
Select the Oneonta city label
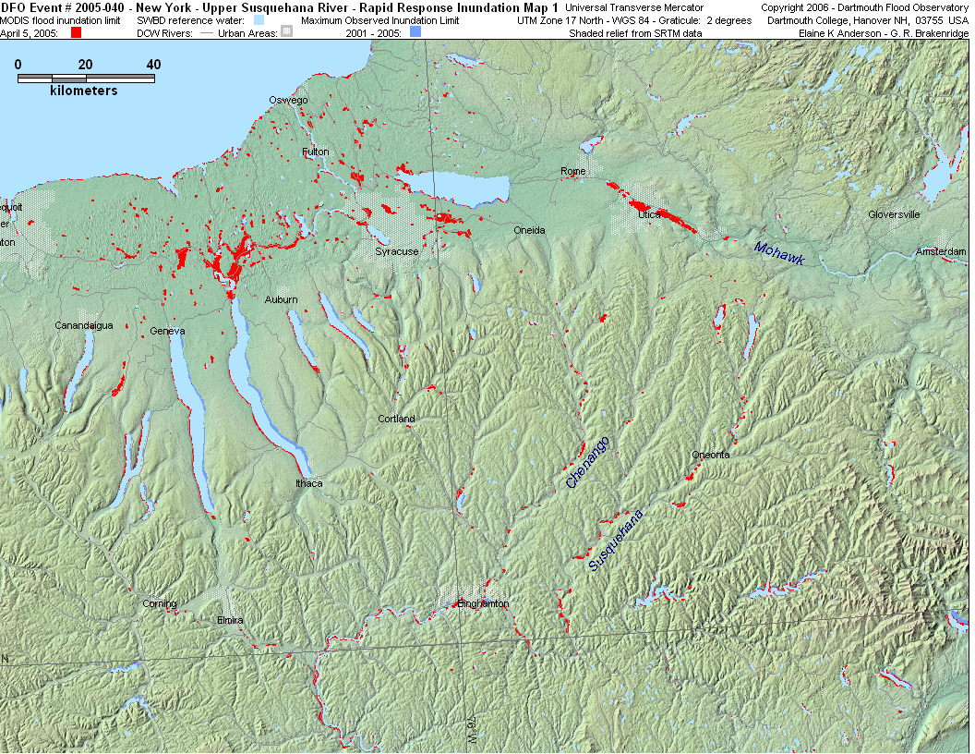pyautogui.click(x=711, y=455)
